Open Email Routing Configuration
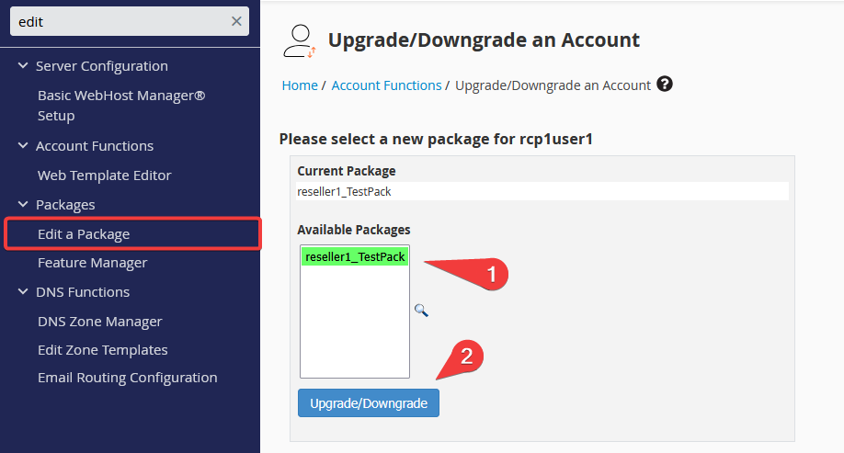 (x=127, y=378)
